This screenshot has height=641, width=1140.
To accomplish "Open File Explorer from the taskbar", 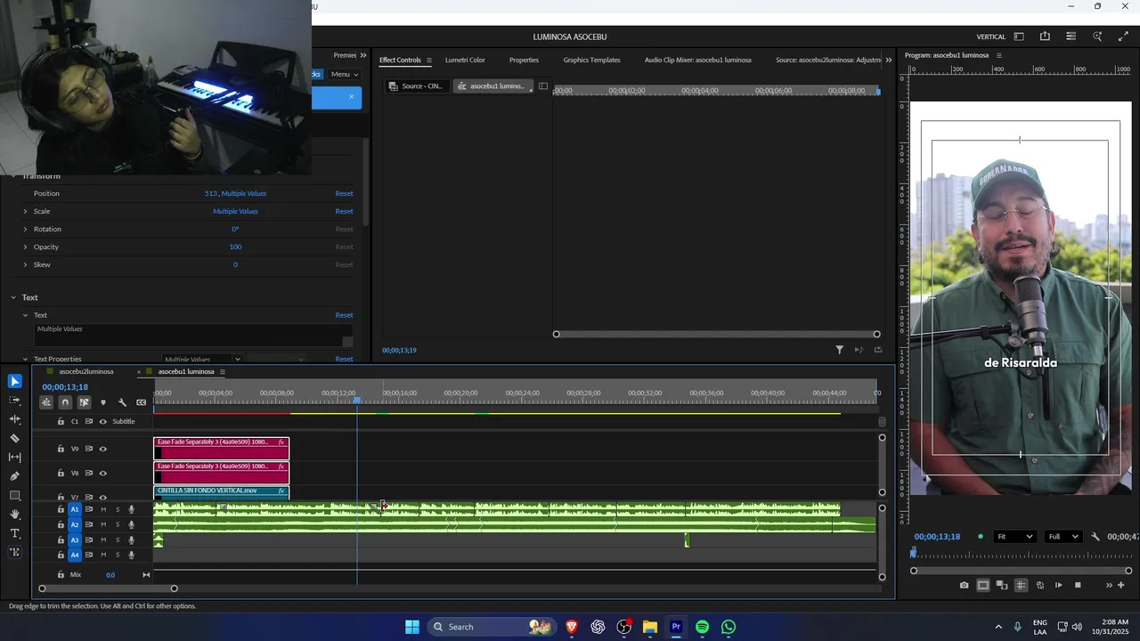I will [649, 627].
